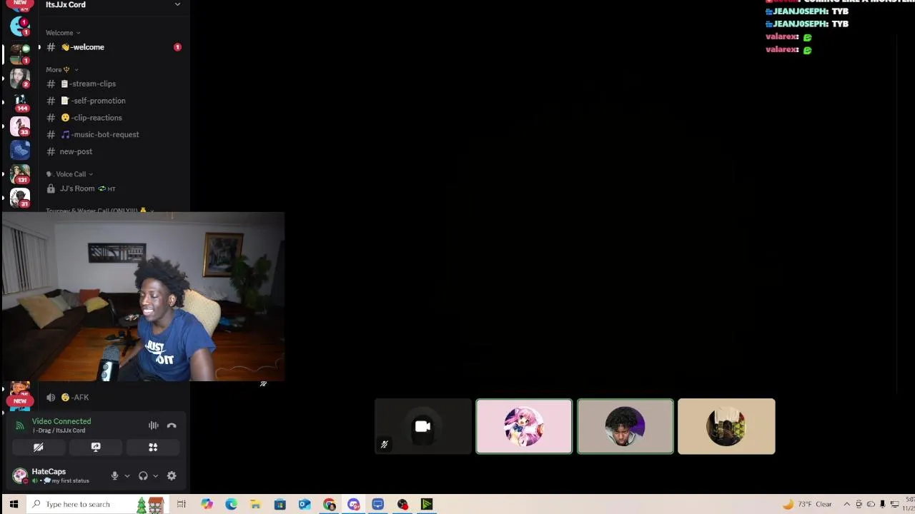Click the webcam preview video
The image size is (915, 514).
pyautogui.click(x=143, y=296)
